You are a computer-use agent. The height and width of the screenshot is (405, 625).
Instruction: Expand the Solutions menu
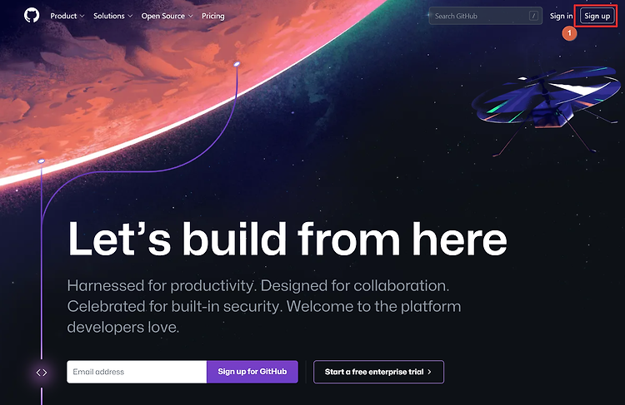pos(112,16)
